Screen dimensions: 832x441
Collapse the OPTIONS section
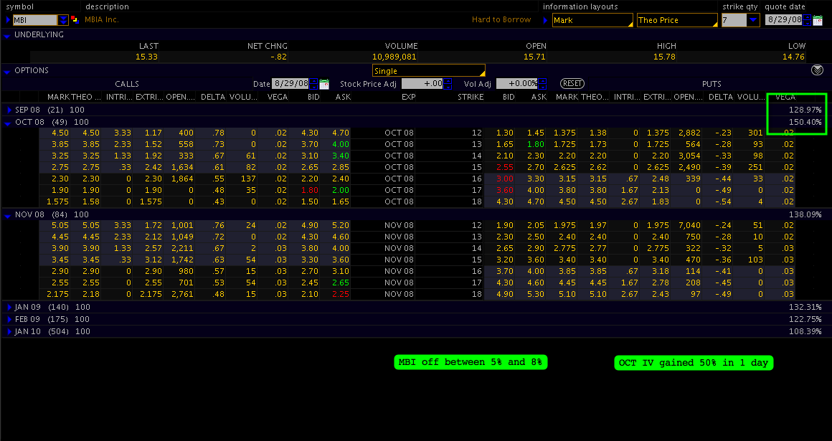pos(7,71)
